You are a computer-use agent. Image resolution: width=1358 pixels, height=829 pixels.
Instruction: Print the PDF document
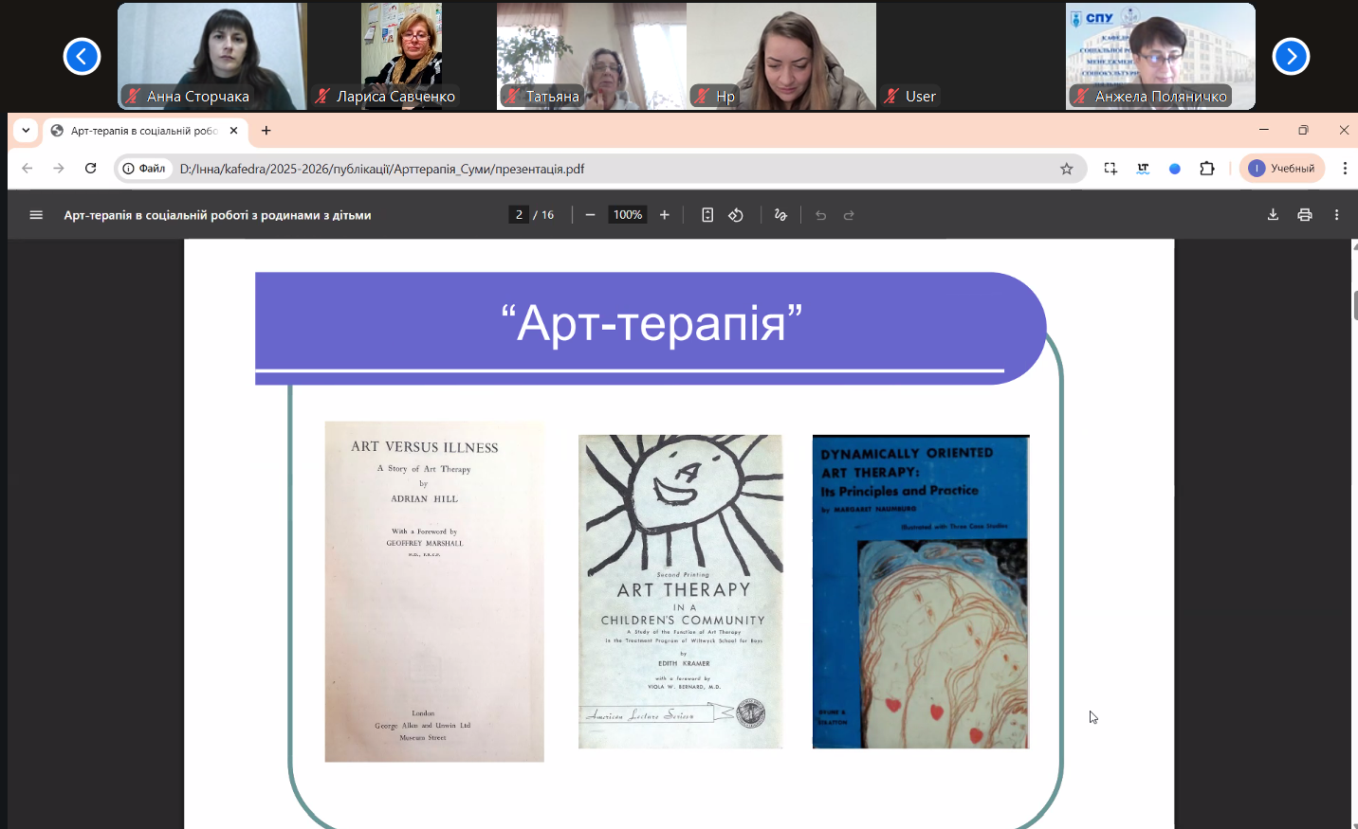click(1305, 215)
